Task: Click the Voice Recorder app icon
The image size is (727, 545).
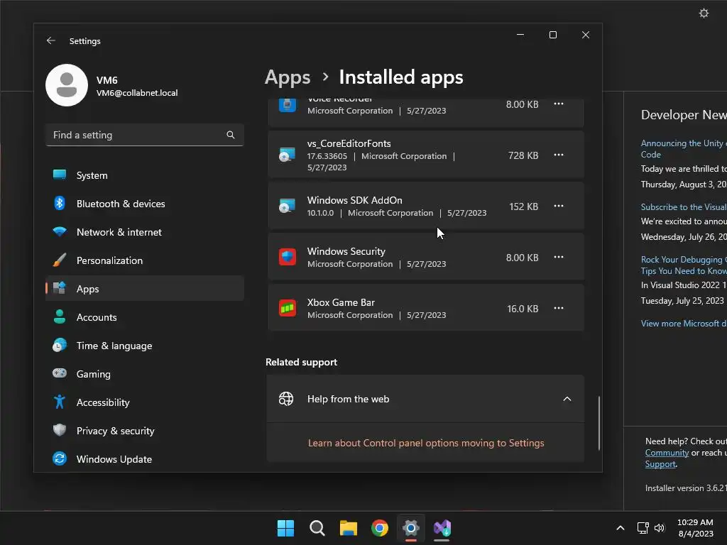Action: tap(288, 105)
